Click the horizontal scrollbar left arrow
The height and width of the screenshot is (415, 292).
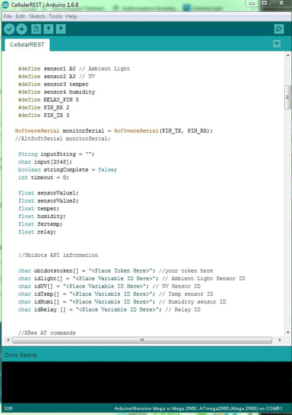coord(8,340)
